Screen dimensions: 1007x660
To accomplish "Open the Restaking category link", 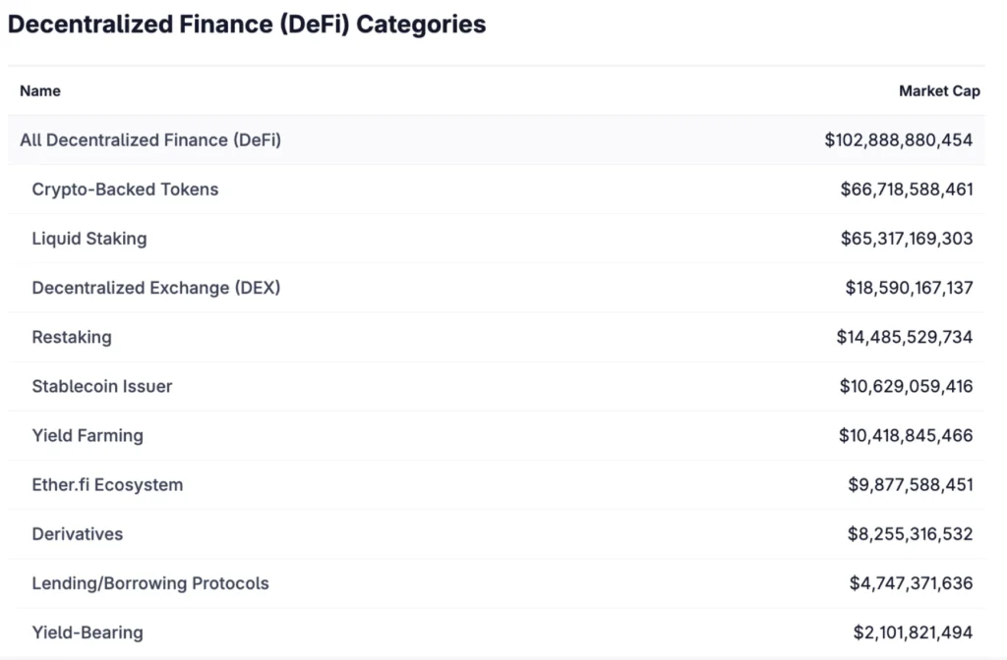I will click(72, 337).
